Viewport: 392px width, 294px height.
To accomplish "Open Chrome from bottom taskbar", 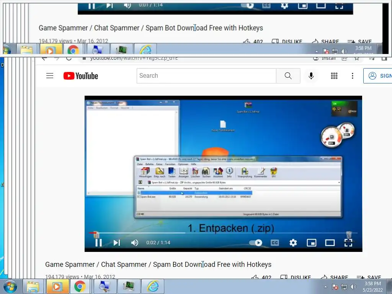I will [x=80, y=286].
